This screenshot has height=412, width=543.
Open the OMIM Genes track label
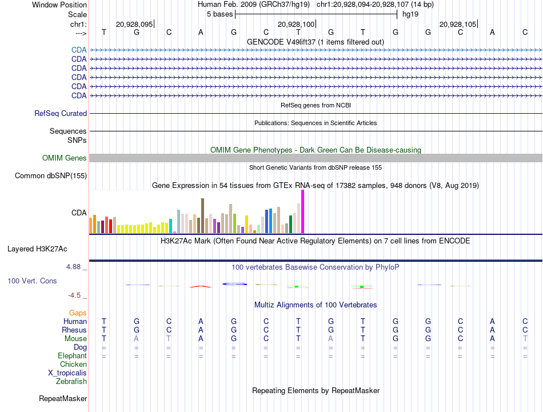65,158
